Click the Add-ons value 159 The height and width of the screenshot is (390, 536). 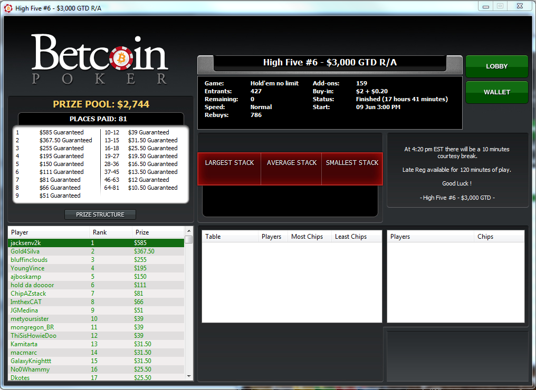pos(361,83)
